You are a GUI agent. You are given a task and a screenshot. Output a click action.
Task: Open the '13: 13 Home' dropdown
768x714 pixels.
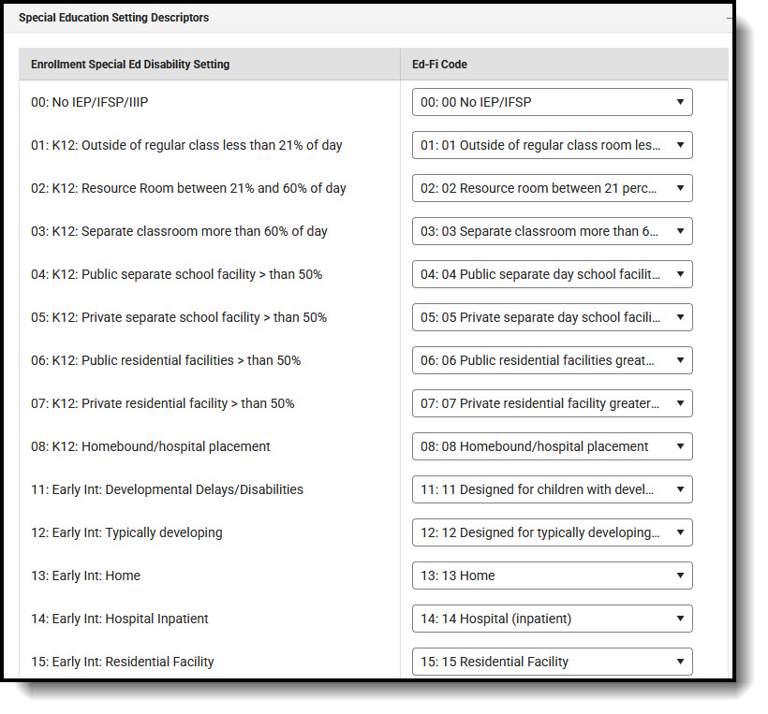click(552, 576)
